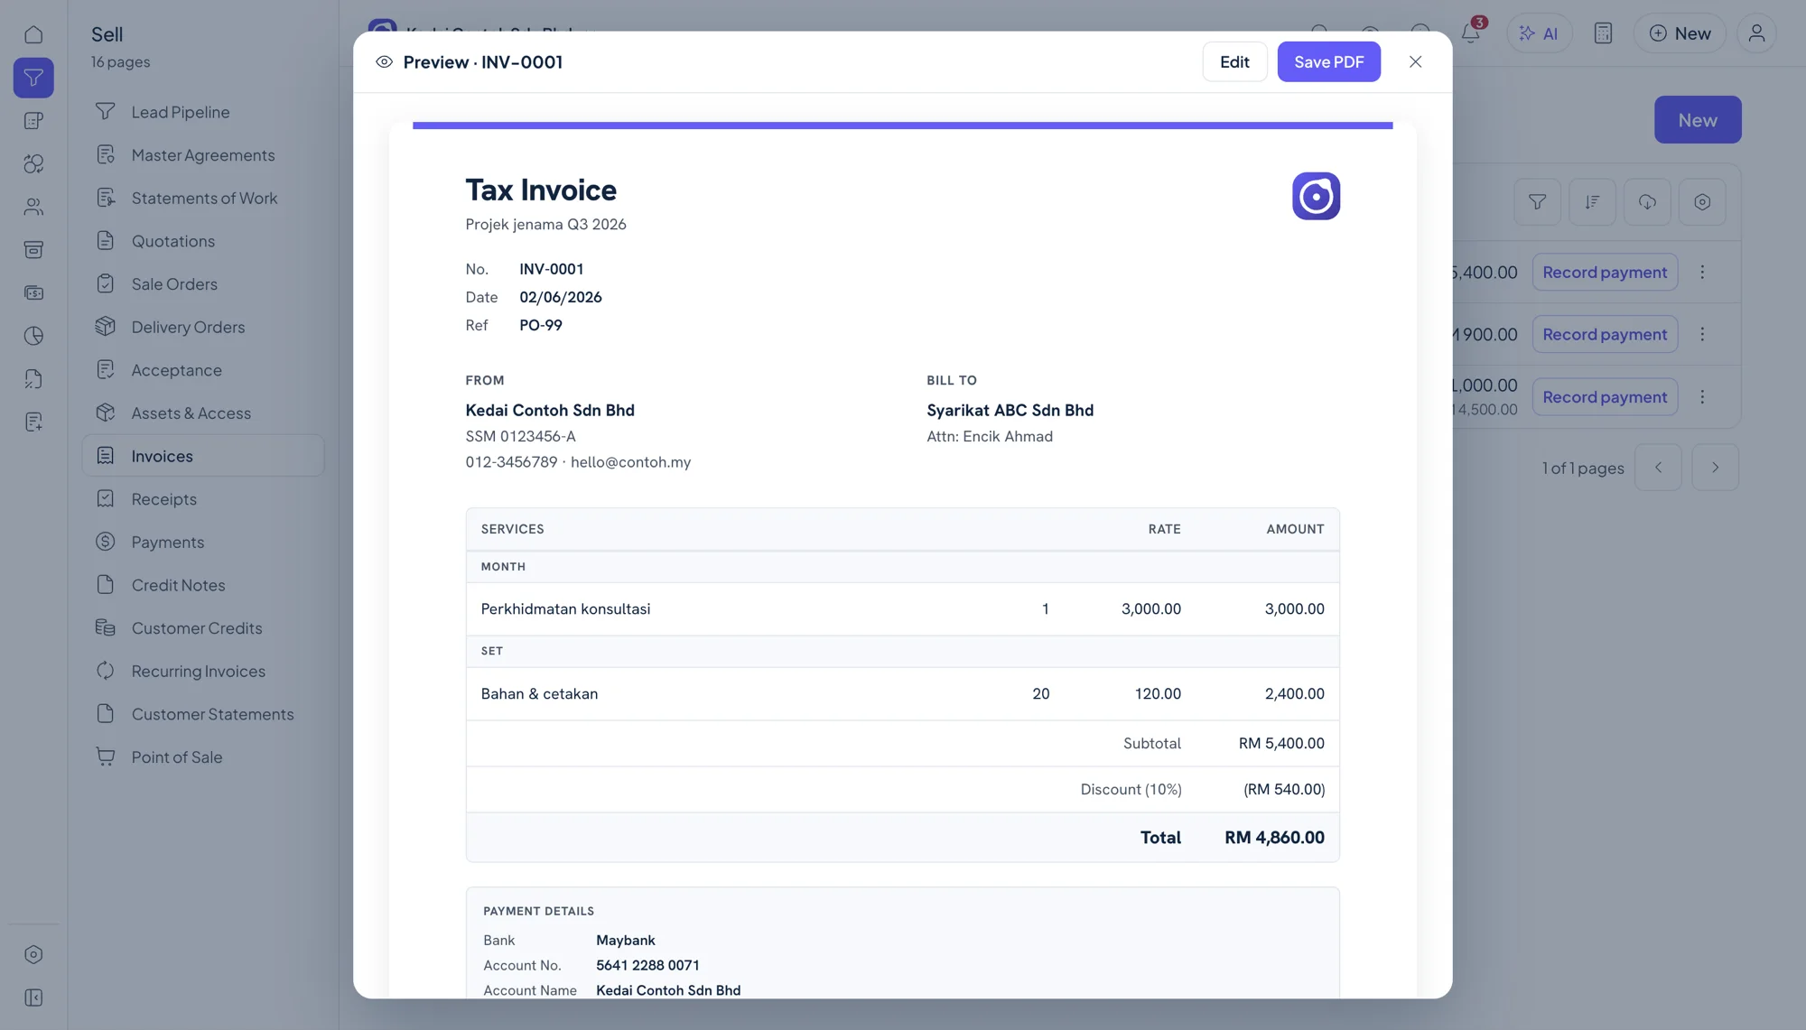Record payment for the 5,400.00 invoice

1605,272
